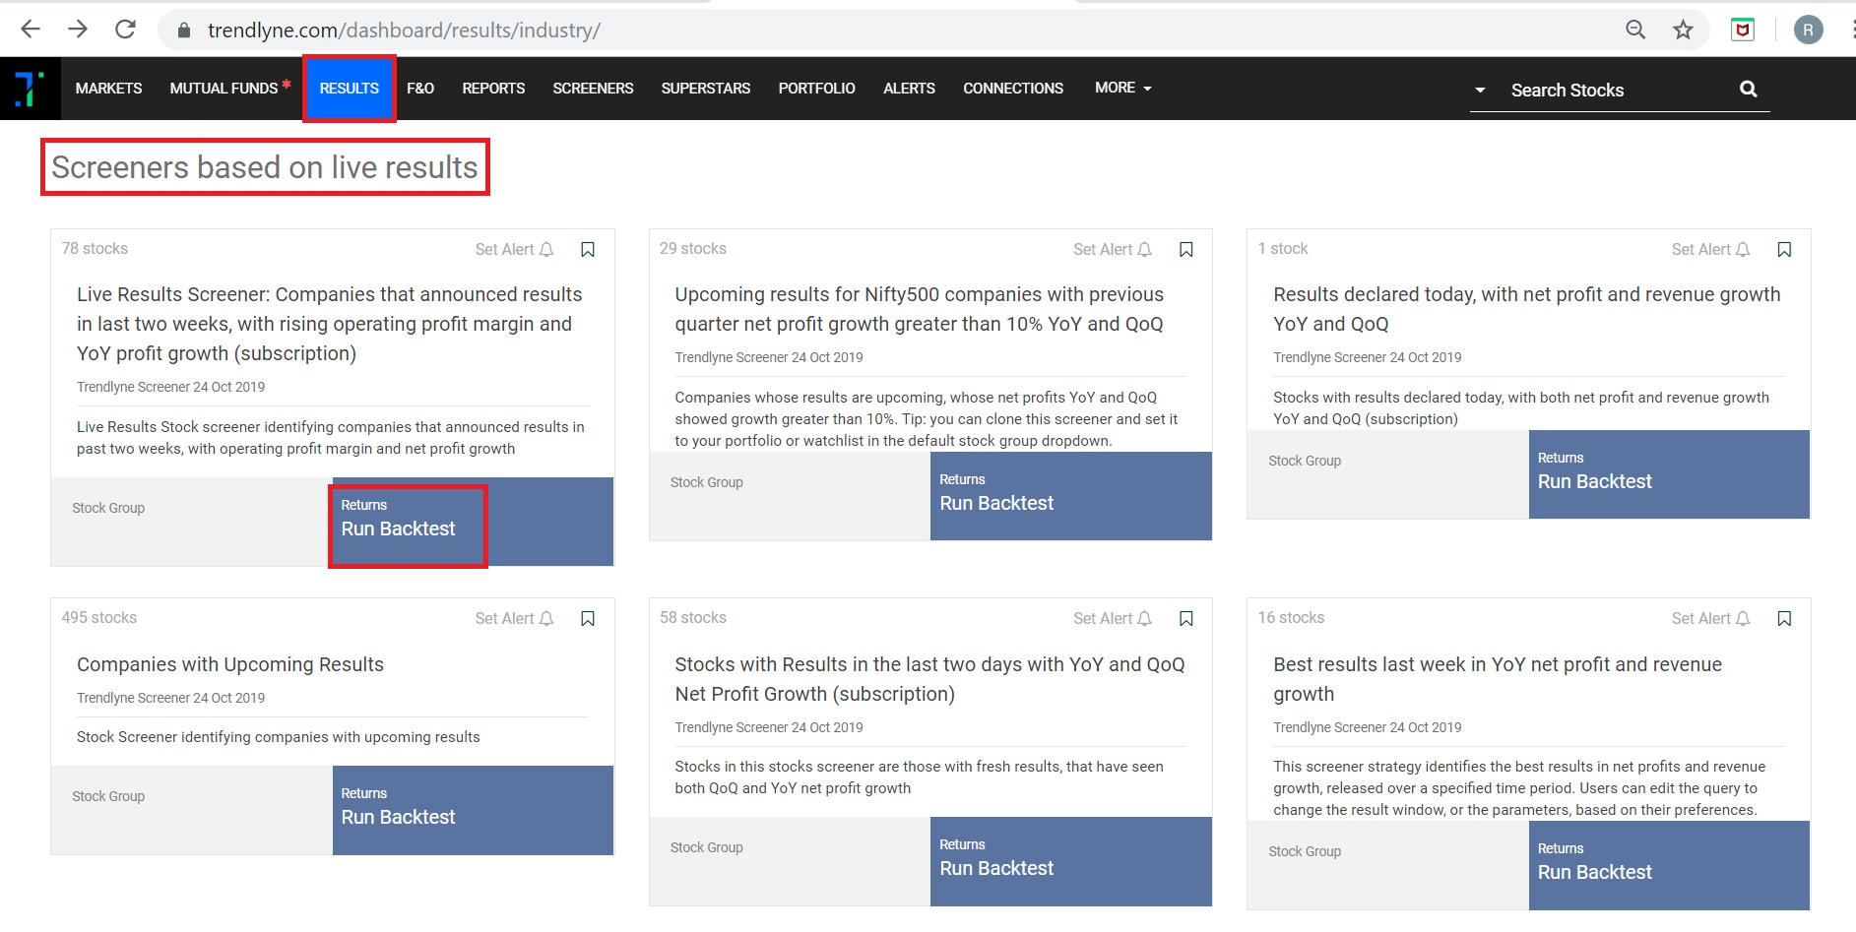Set Alert for the 1 stock screener
This screenshot has width=1856, height=932.
click(1709, 250)
